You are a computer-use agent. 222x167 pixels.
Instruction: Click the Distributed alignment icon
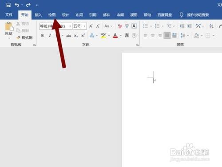pyautogui.click(x=174, y=36)
